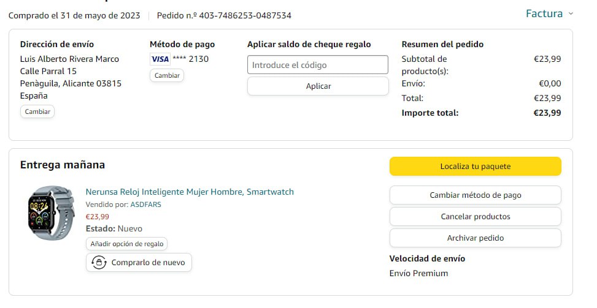
Task: Click the chevron arrow beside Factura
Action: (x=571, y=13)
